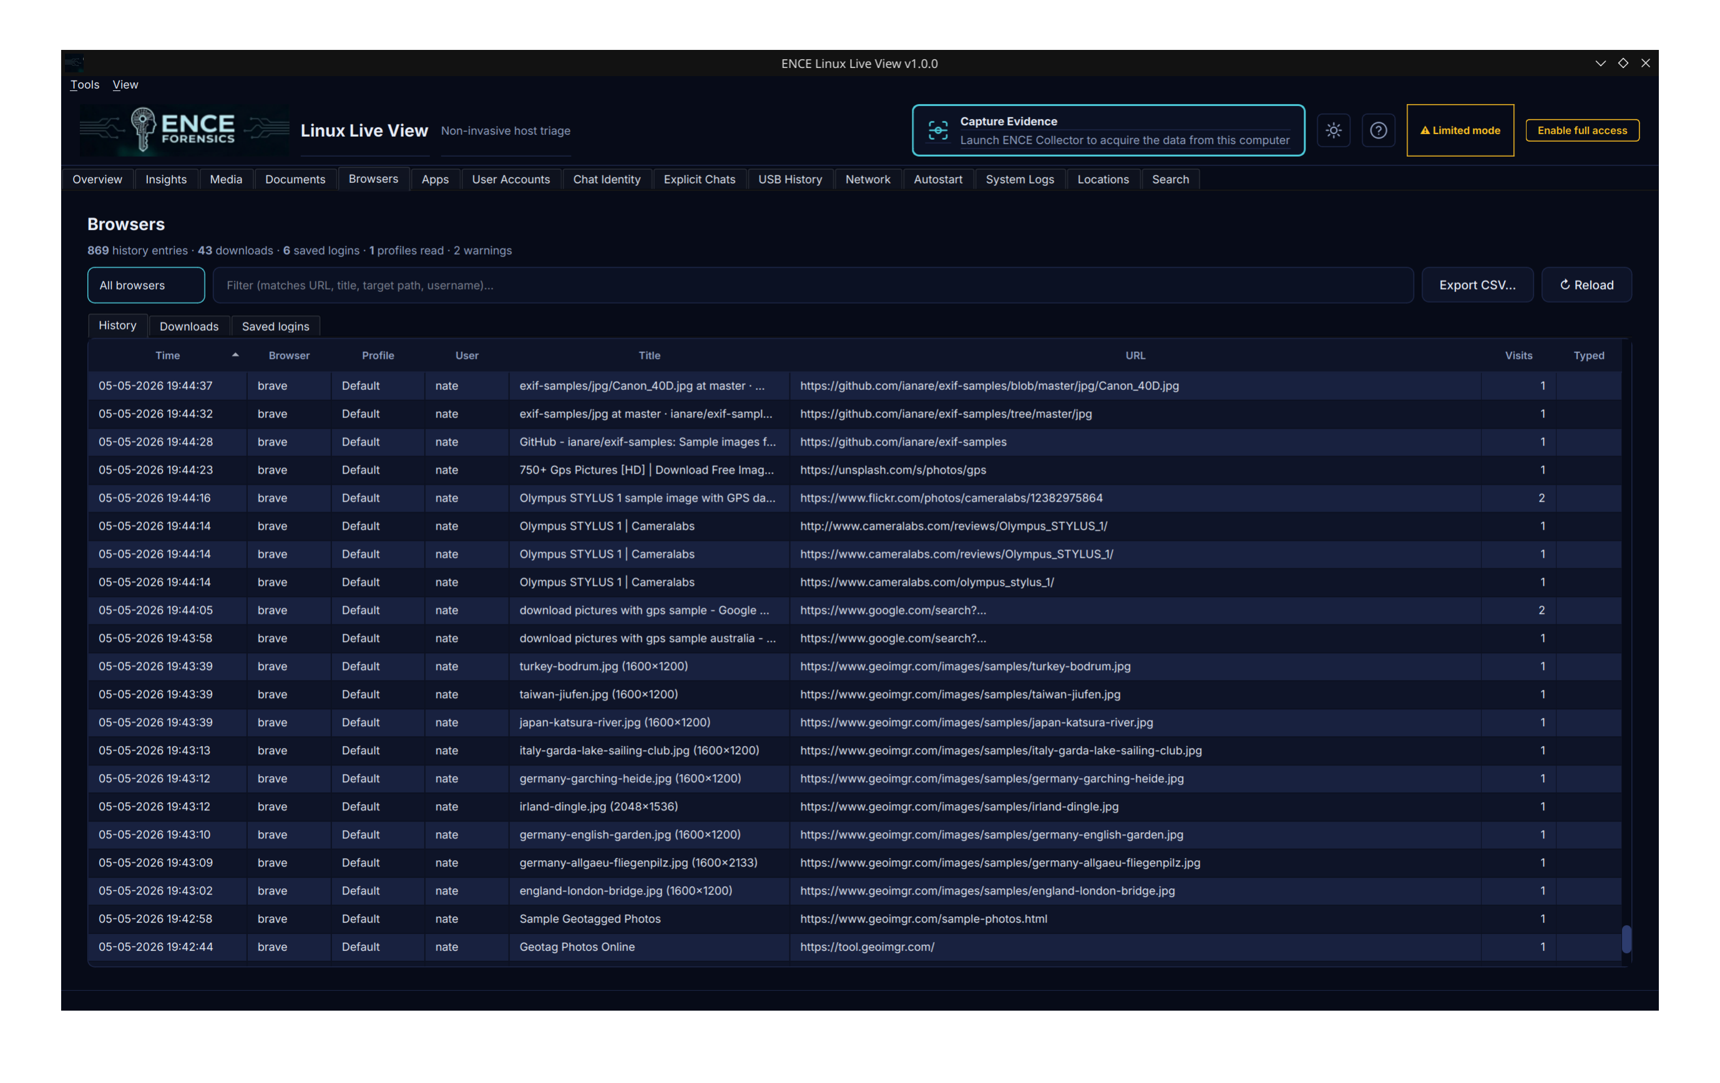This screenshot has height=1083, width=1720.
Task: Click the taiwan-jiufen.jpg title cell
Action: pos(648,694)
